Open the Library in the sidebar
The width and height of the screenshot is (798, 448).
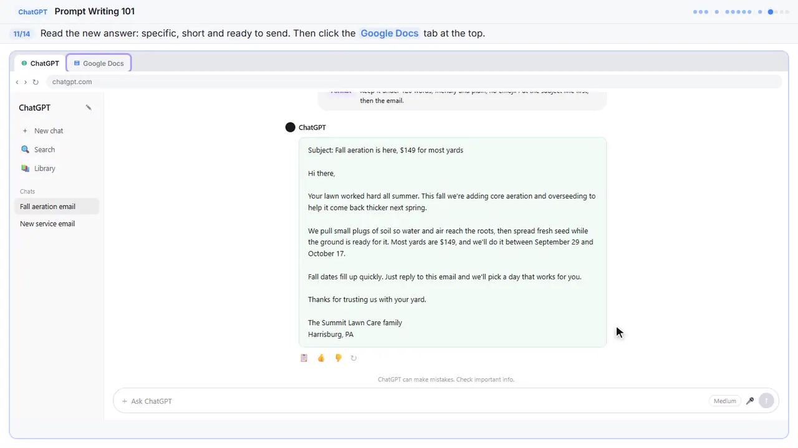[x=57, y=168]
